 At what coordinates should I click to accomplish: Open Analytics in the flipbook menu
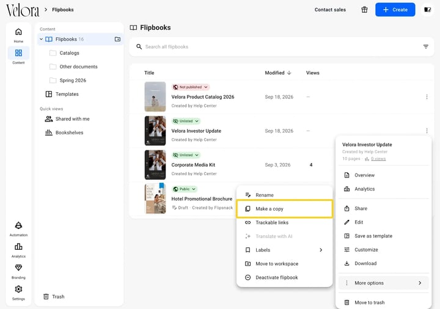point(384,189)
